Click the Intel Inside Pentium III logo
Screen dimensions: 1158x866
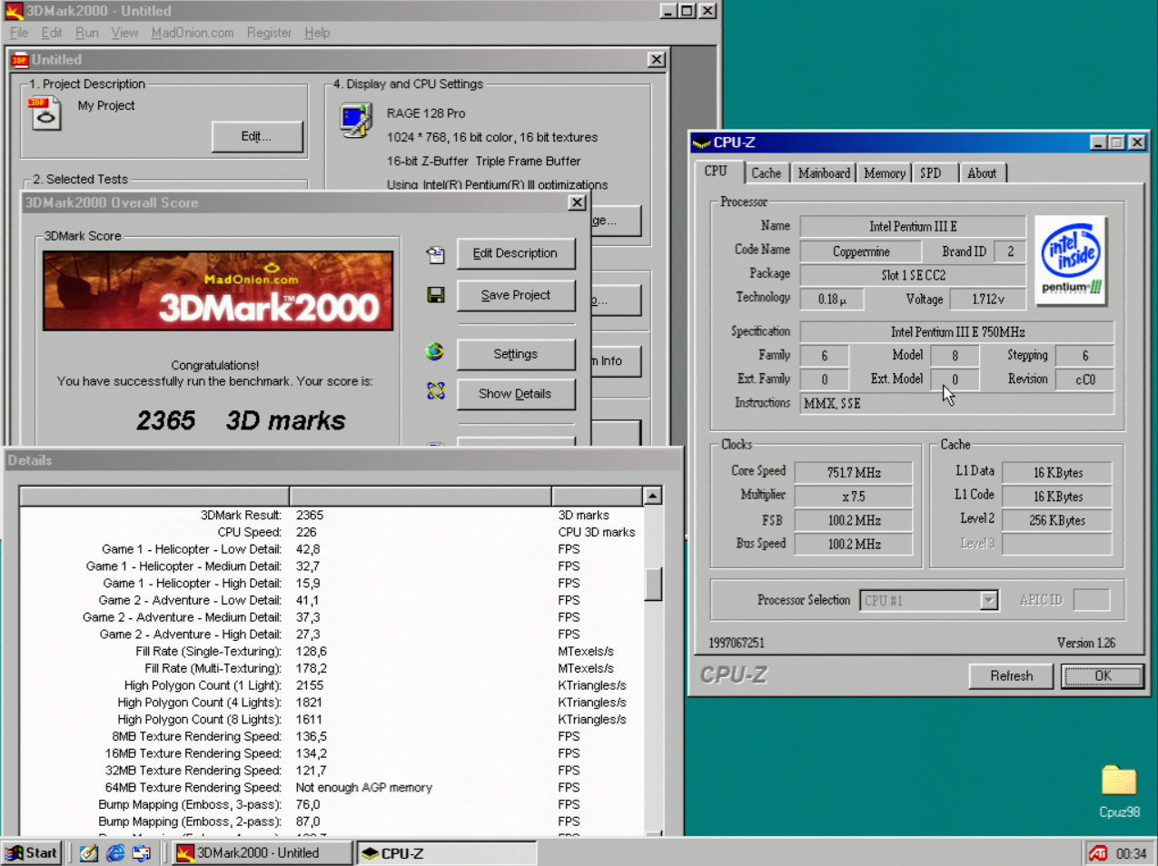pyautogui.click(x=1071, y=261)
